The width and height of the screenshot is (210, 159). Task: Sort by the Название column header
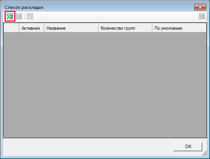click(71, 28)
